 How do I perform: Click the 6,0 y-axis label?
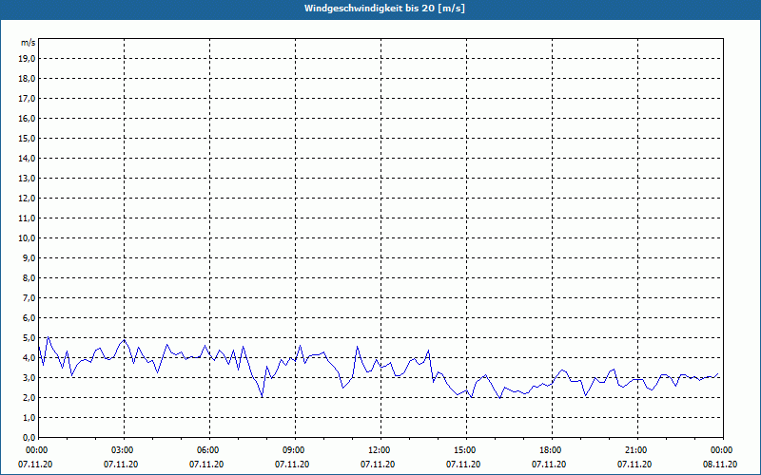(x=29, y=317)
